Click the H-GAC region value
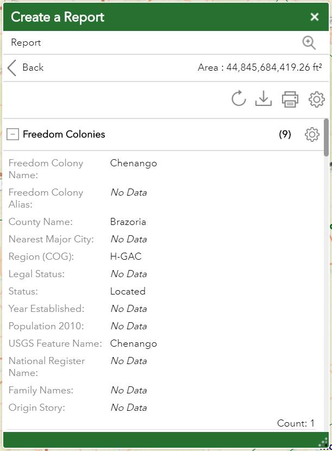Image resolution: width=332 pixels, height=451 pixels. click(x=126, y=256)
